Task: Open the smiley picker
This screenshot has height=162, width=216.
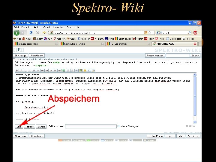Action: pyautogui.click(x=85, y=70)
